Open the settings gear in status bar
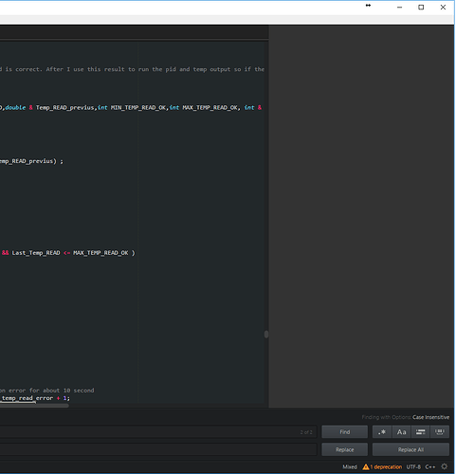This screenshot has height=474, width=456. click(x=445, y=466)
